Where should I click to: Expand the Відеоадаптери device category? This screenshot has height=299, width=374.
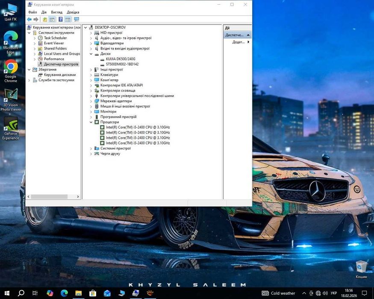coord(91,44)
